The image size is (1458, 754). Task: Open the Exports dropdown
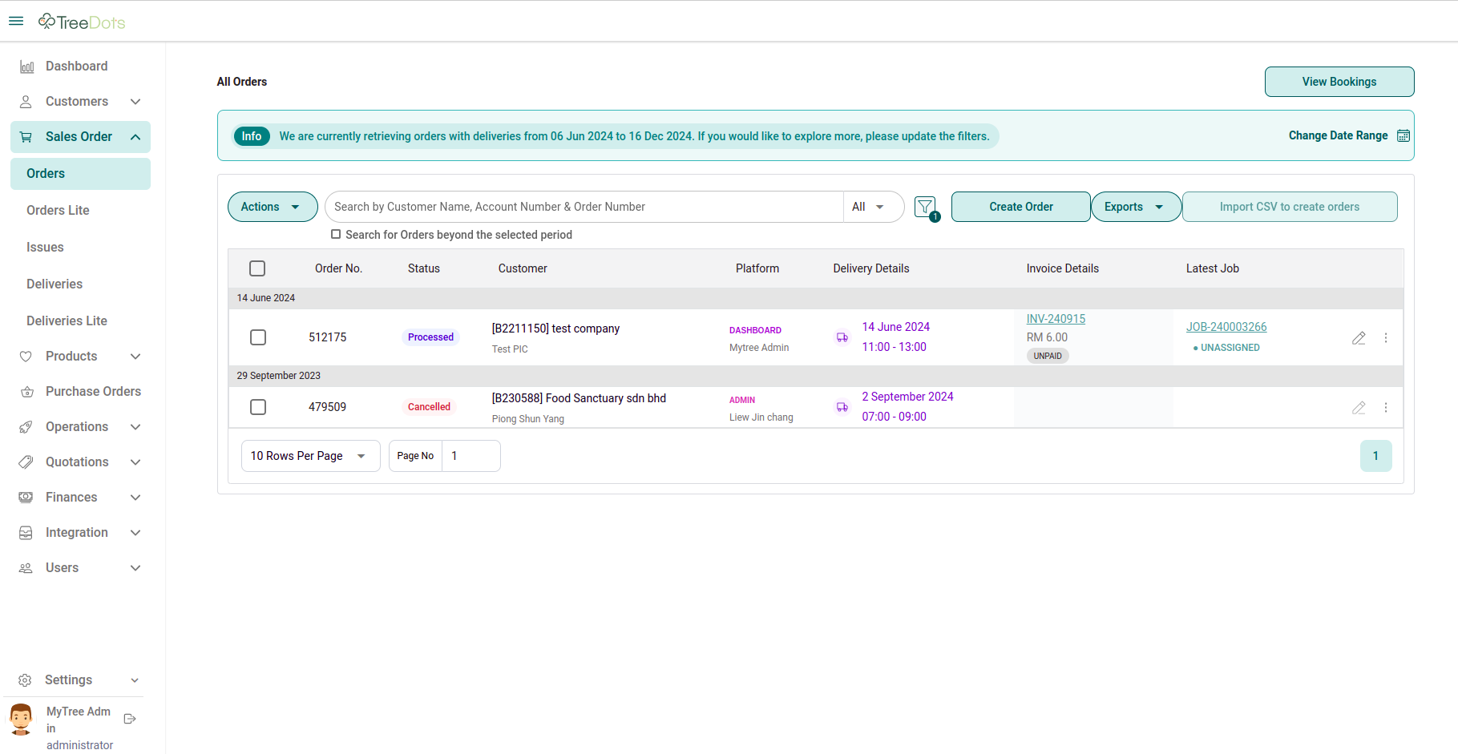[1135, 207]
